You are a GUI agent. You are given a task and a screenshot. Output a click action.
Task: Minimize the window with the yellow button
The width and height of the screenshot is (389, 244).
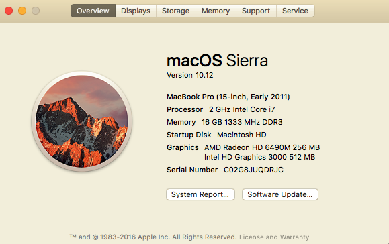click(x=22, y=11)
